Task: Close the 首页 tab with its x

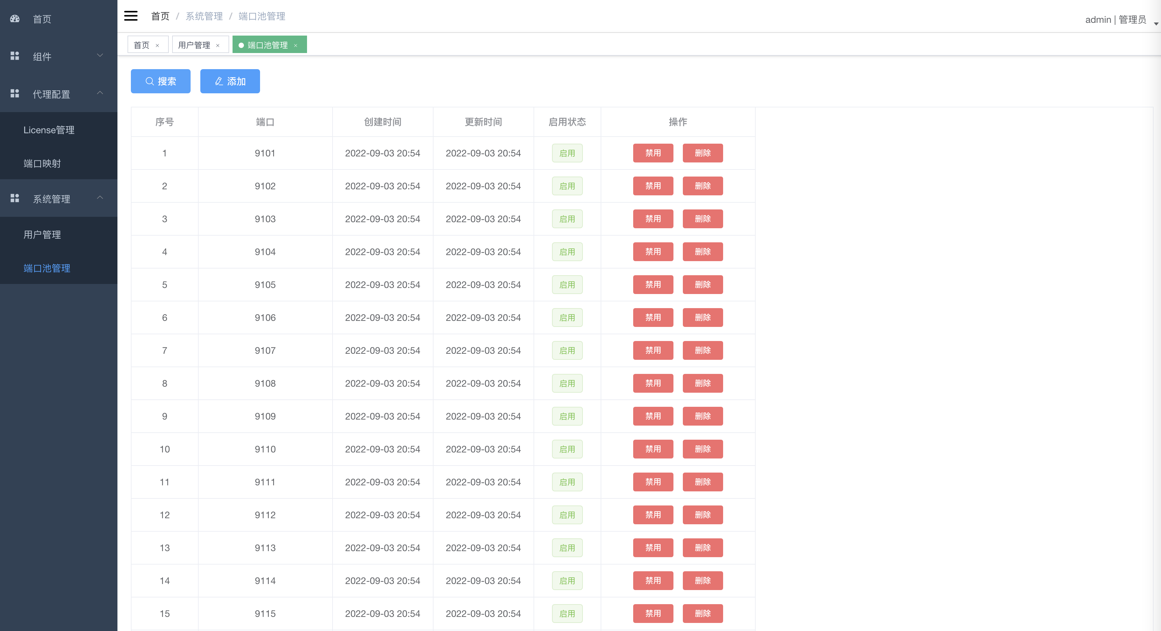Action: [x=157, y=46]
